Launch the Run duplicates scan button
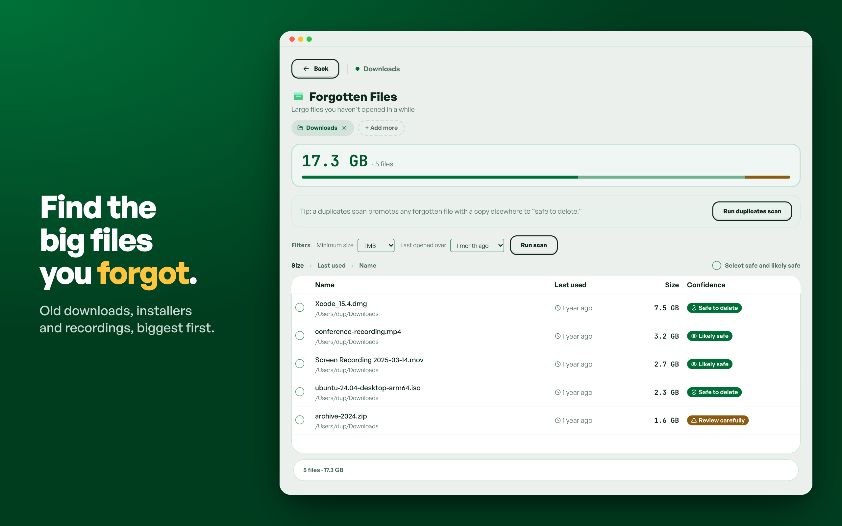 752,211
